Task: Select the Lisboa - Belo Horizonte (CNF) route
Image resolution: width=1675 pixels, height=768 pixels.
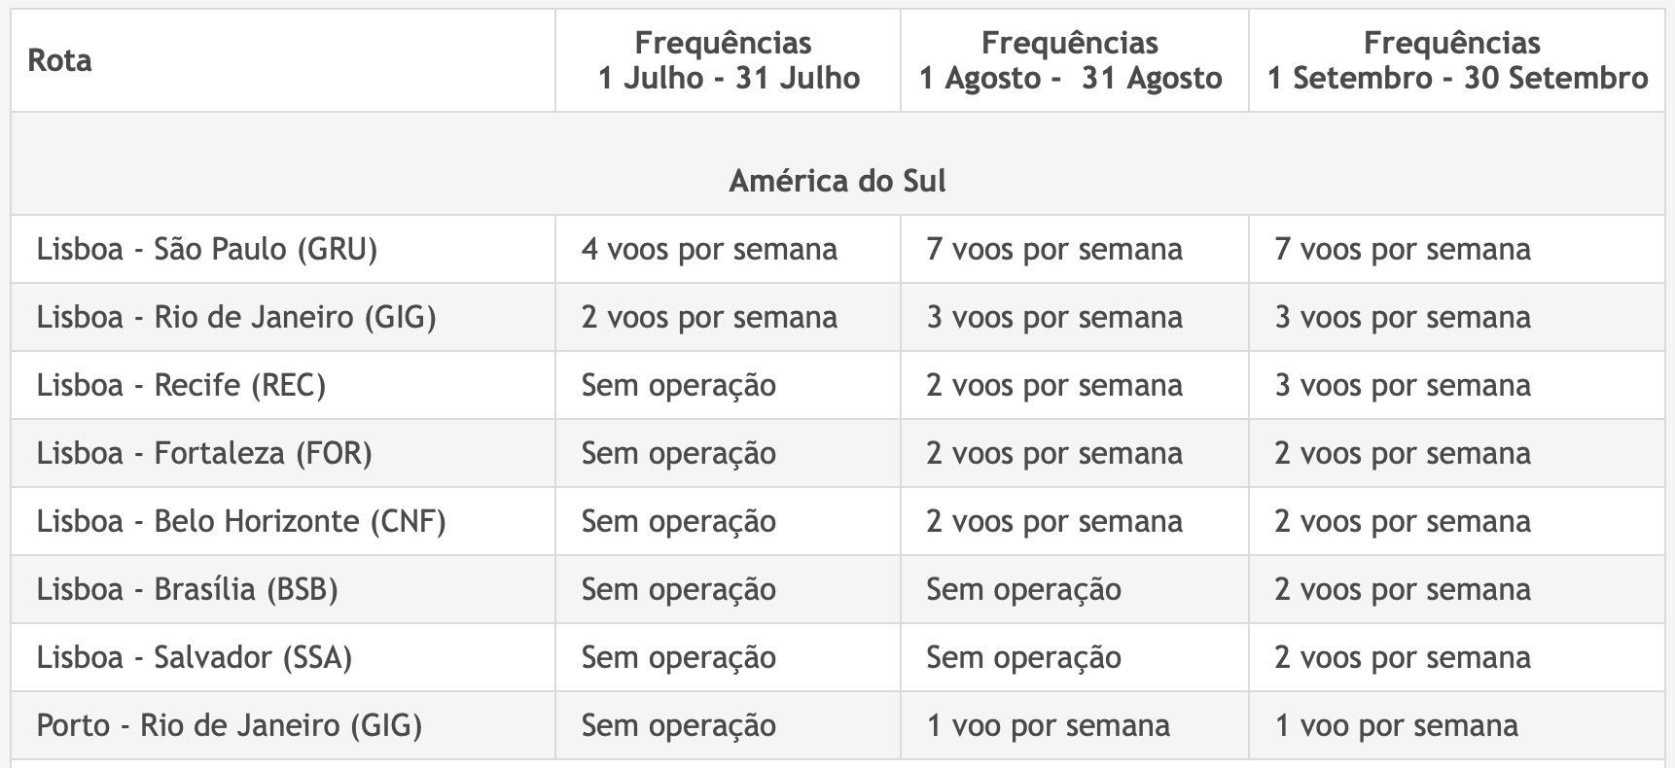Action: [241, 521]
